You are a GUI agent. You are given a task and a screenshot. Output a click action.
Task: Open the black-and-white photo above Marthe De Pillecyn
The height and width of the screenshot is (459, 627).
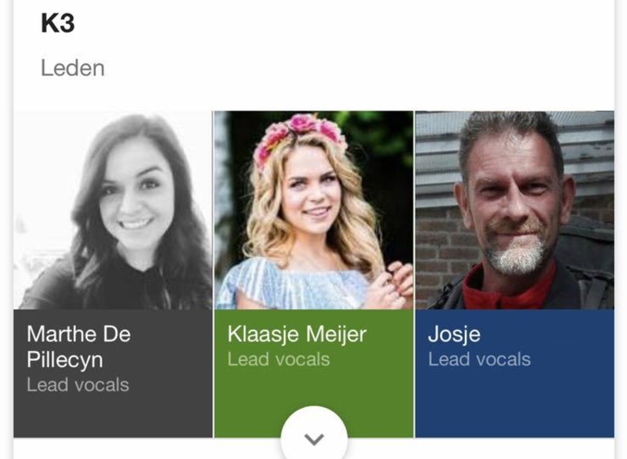[113, 210]
